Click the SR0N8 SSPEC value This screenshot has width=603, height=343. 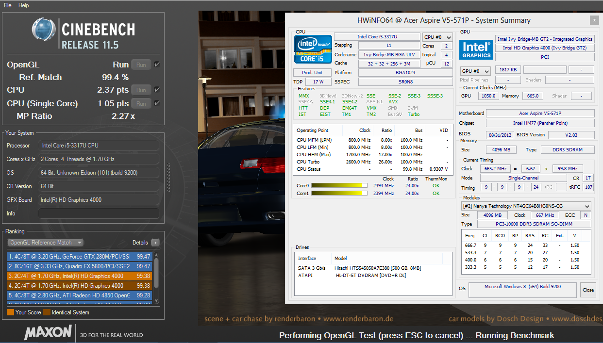pos(405,82)
